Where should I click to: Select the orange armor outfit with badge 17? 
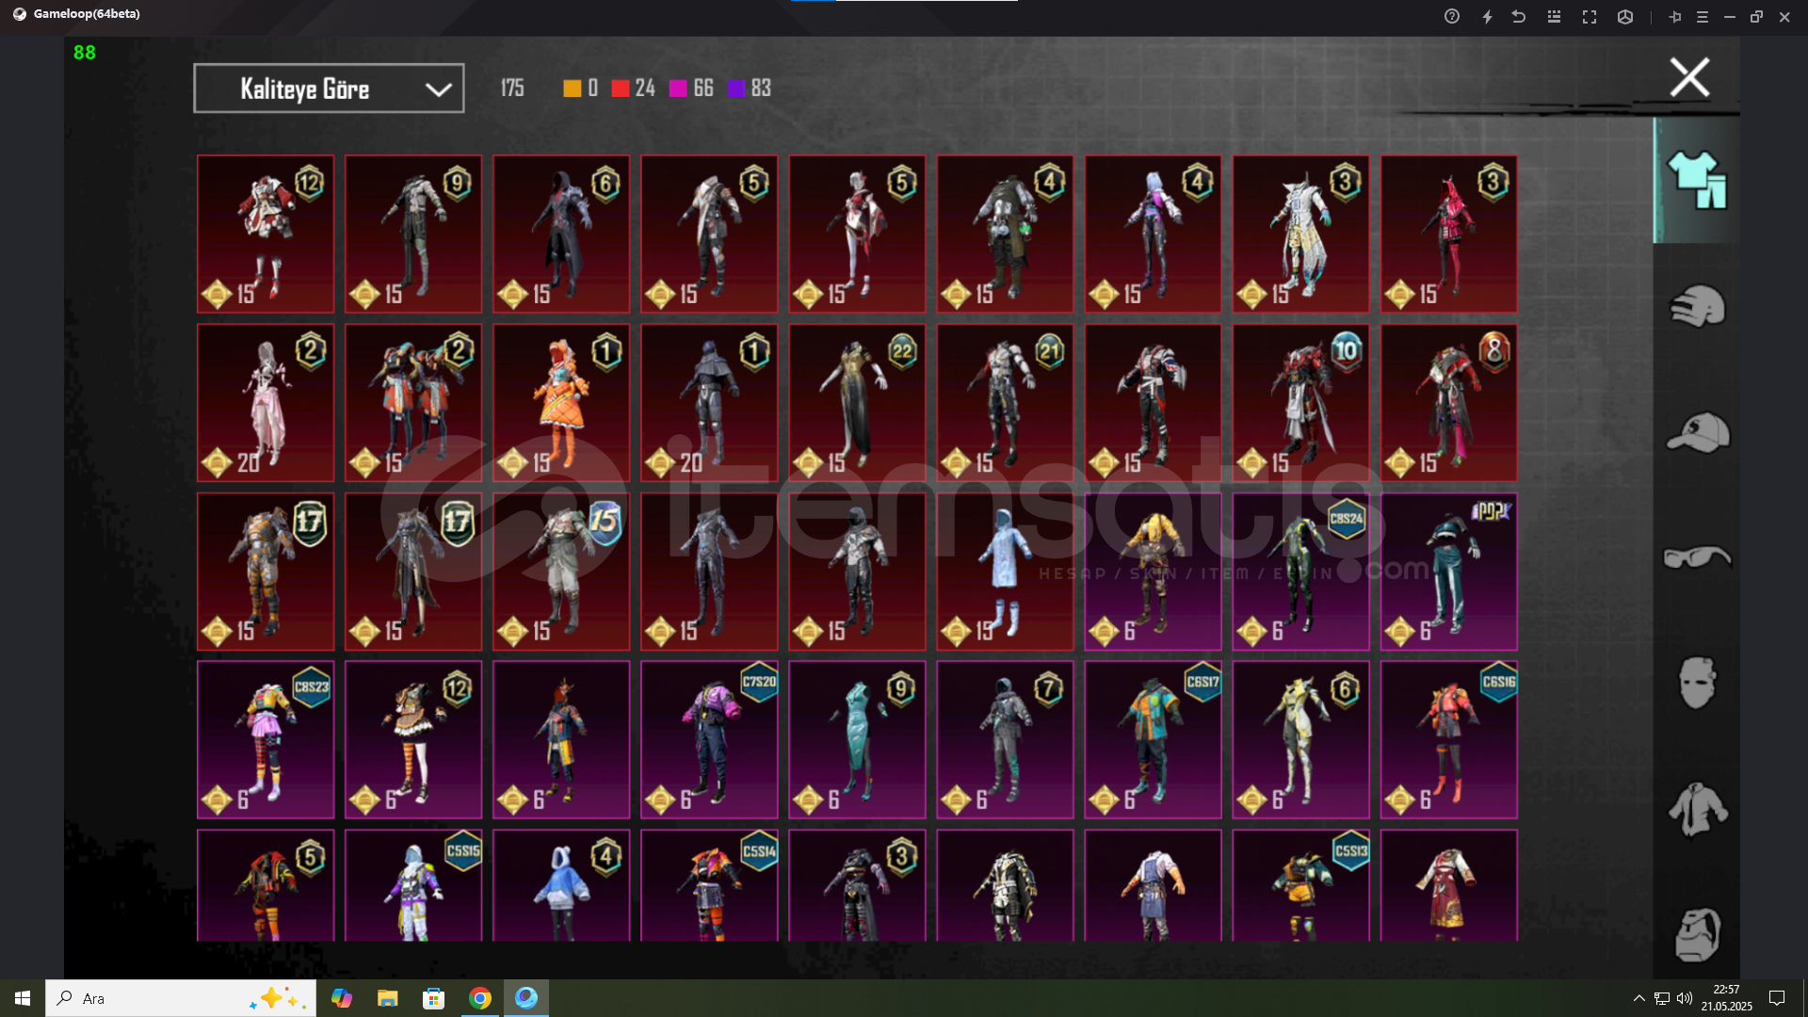266,572
